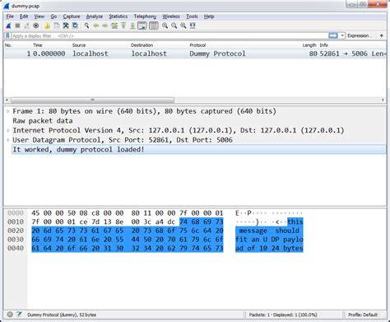Click the Expression button
Screen dimensions: 390x322
click(x=360, y=35)
